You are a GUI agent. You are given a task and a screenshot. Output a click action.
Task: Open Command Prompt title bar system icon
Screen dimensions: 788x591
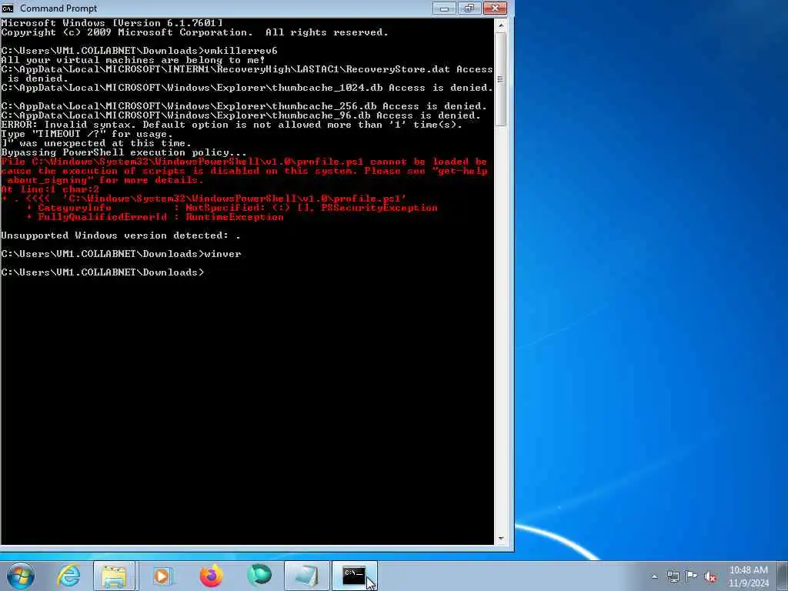click(x=8, y=8)
